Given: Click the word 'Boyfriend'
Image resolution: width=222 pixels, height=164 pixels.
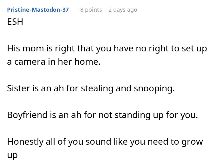Looking at the screenshot, I should pos(27,115).
